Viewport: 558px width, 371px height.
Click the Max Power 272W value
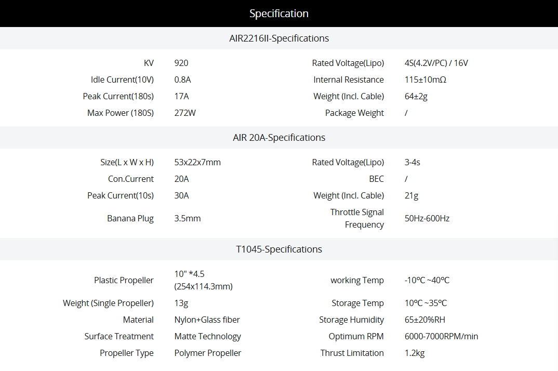185,113
